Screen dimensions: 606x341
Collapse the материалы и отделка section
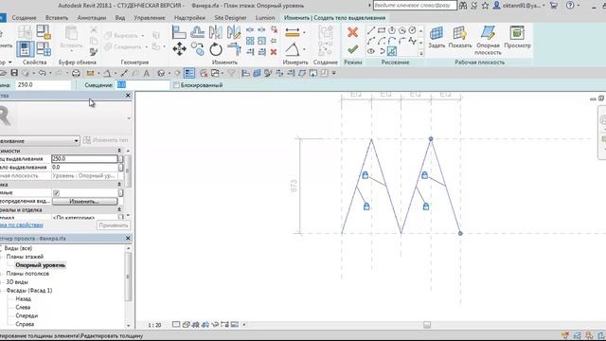tap(119, 209)
